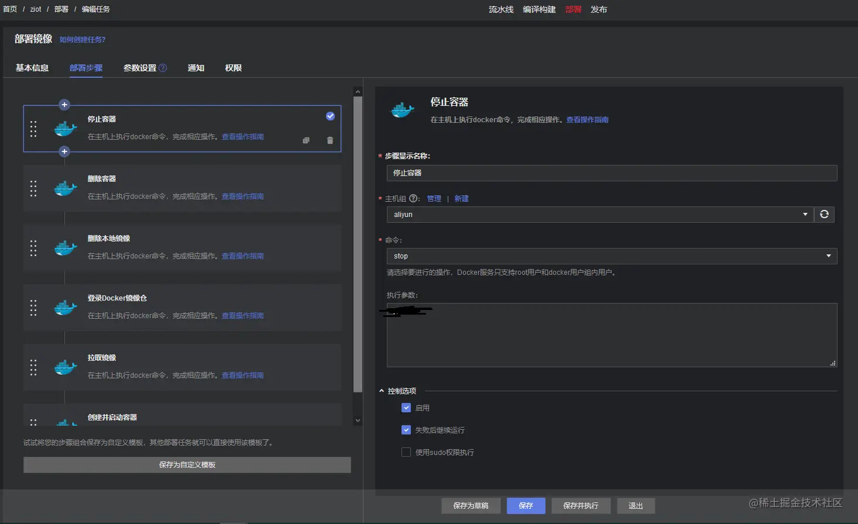Switch to the 部署步骤 tab
Viewport: 858px width, 524px height.
[86, 68]
